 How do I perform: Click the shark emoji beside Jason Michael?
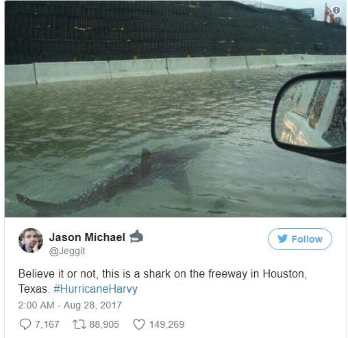136,236
